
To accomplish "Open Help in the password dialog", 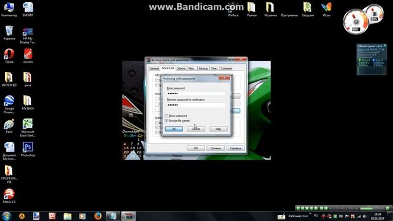I will [219, 129].
